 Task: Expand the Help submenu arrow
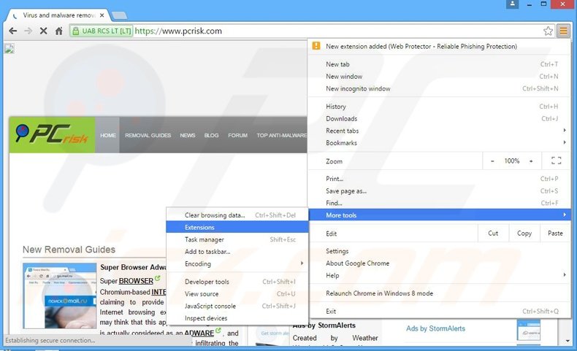564,275
